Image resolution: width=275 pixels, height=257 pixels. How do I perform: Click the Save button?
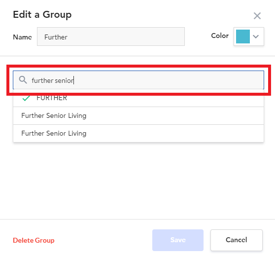pyautogui.click(x=178, y=240)
